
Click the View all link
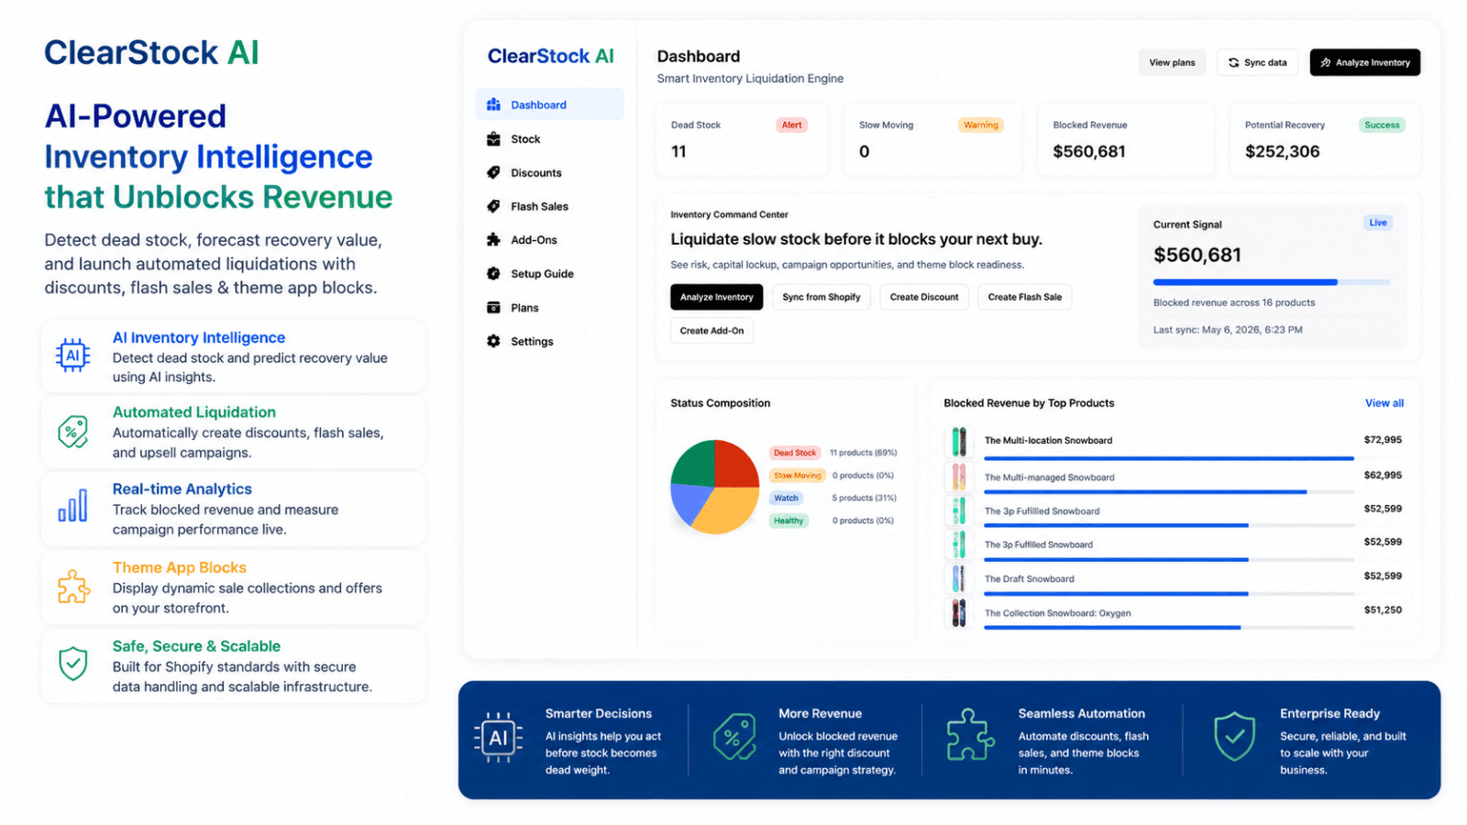point(1384,403)
